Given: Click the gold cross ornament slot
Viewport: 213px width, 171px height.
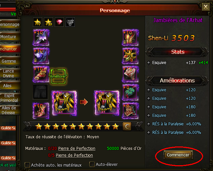Looking at the screenshot, I should pyautogui.click(x=130, y=56).
